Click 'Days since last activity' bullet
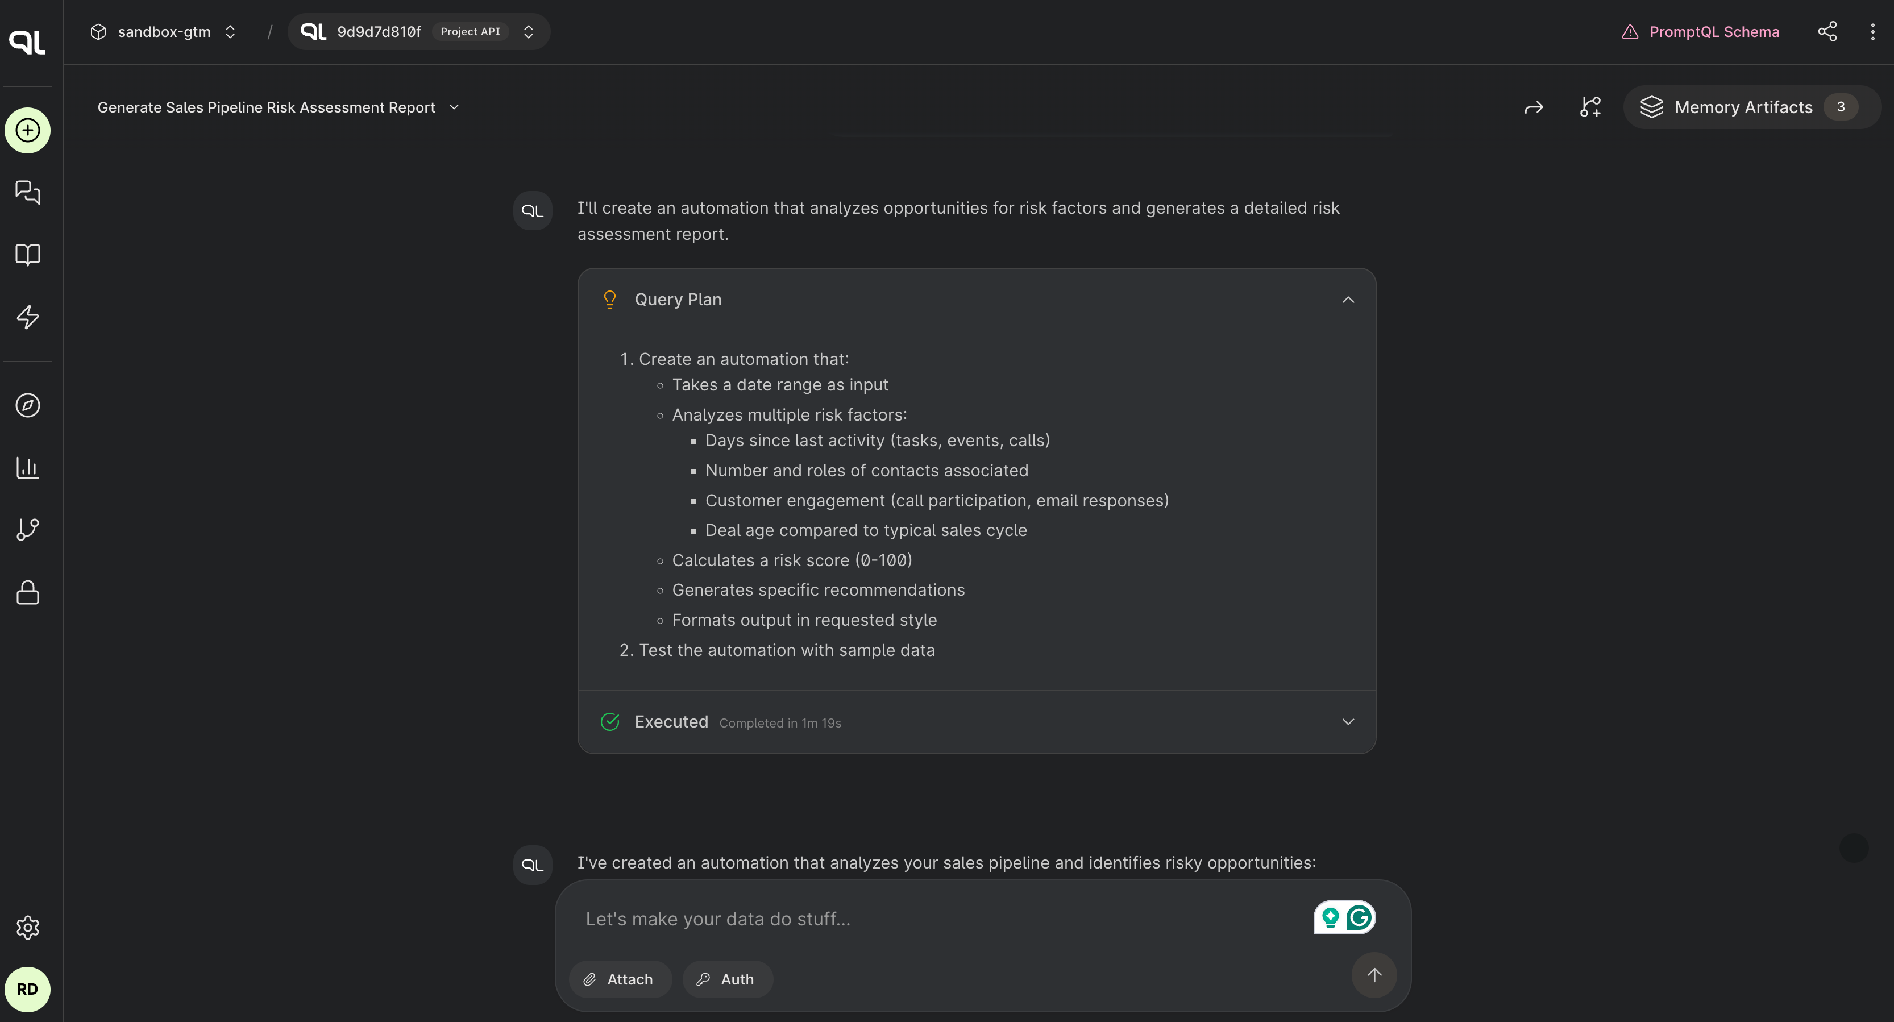 tap(877, 441)
